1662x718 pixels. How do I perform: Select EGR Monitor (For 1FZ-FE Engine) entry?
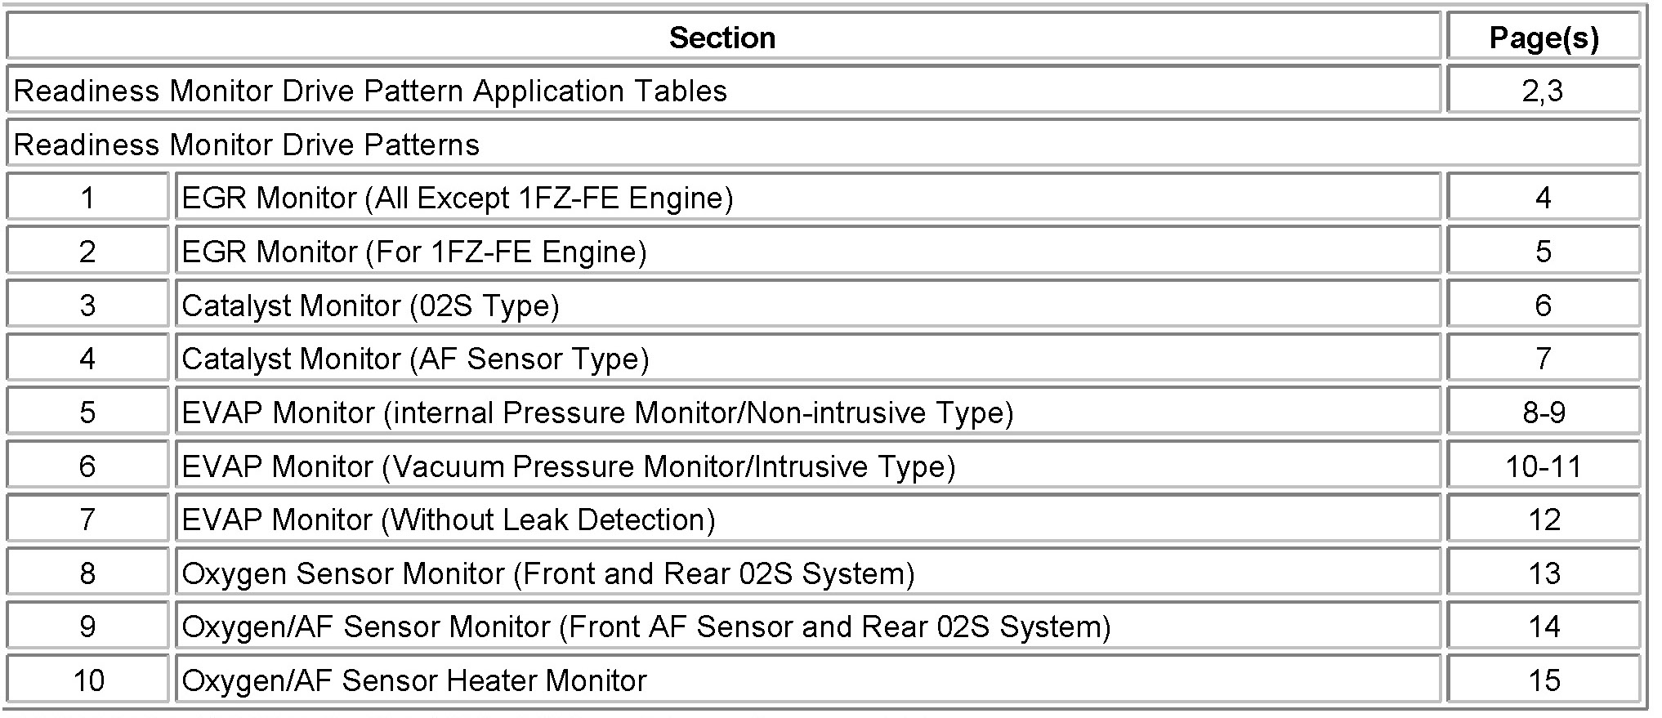point(413,252)
